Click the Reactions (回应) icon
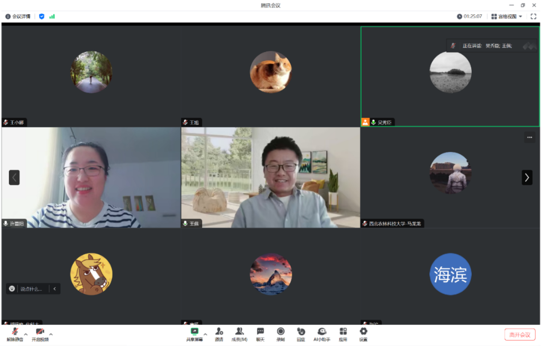 point(301,334)
